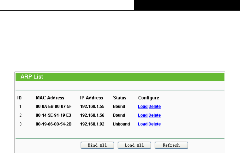Viewport: 240px width, 153px height.
Task: Click Bound status of row 2
Action: [x=119, y=115]
